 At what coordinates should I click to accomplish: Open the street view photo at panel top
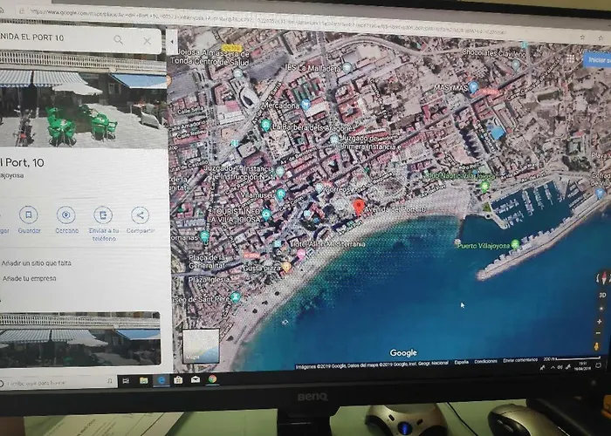[x=83, y=99]
